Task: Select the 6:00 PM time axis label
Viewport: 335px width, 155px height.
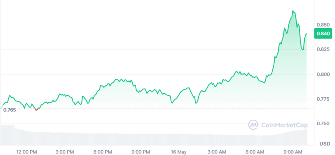Action: click(102, 152)
